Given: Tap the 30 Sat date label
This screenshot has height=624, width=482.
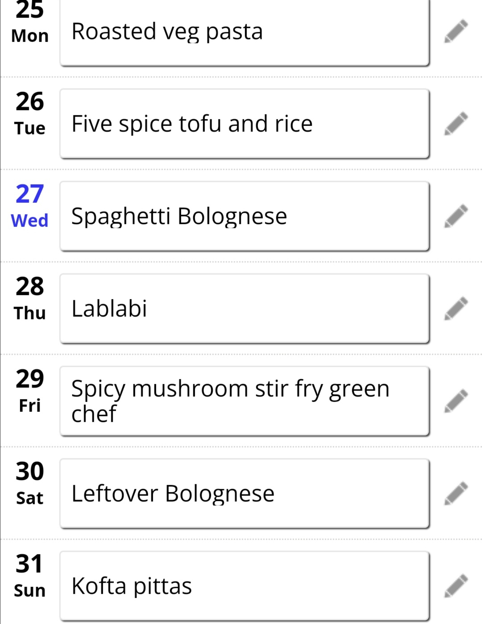Looking at the screenshot, I should [29, 483].
